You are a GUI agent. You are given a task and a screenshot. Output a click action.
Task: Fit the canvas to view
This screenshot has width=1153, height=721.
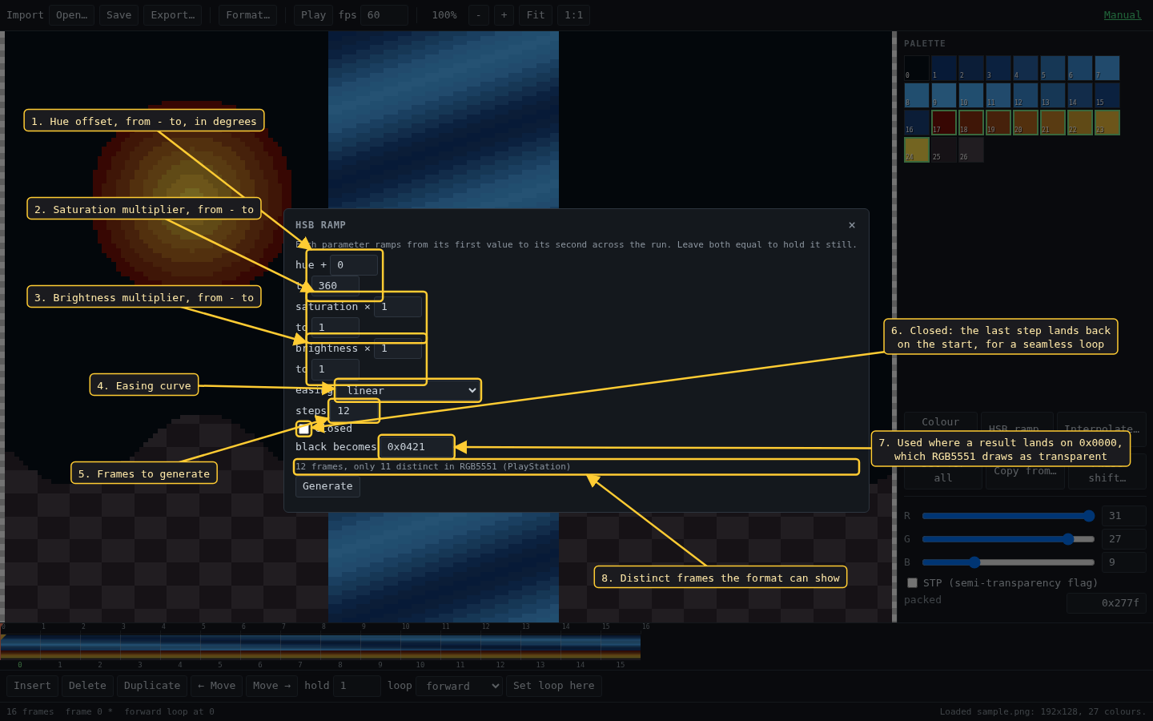pyautogui.click(x=536, y=15)
